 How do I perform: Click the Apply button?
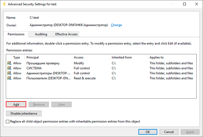click(190, 132)
